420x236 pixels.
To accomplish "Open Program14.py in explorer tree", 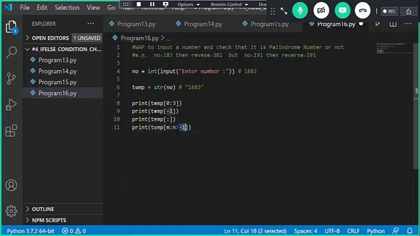I will pos(63,71).
